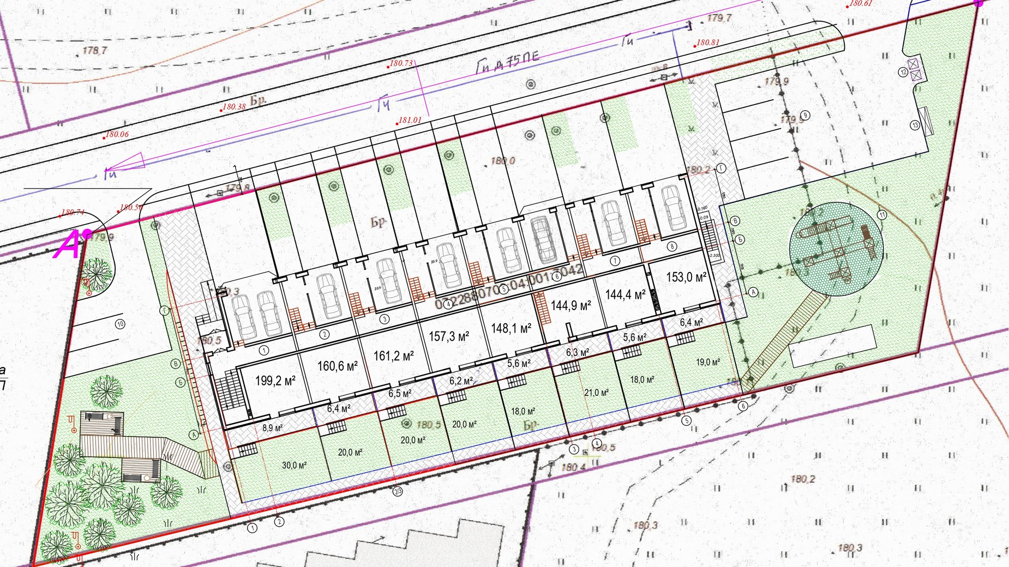This screenshot has height=567, width=1009.
Task: Click the 180,4 spot height
Action: (x=573, y=467)
